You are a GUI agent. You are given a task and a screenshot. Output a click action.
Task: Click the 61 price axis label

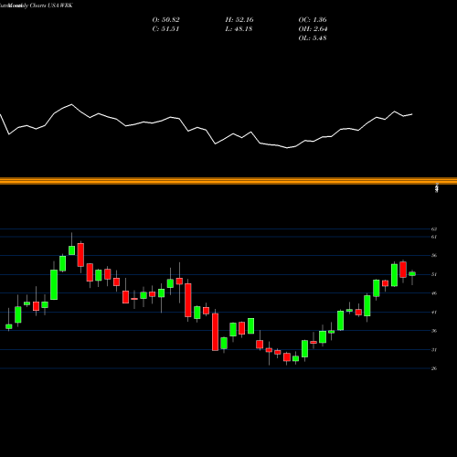coord(434,237)
